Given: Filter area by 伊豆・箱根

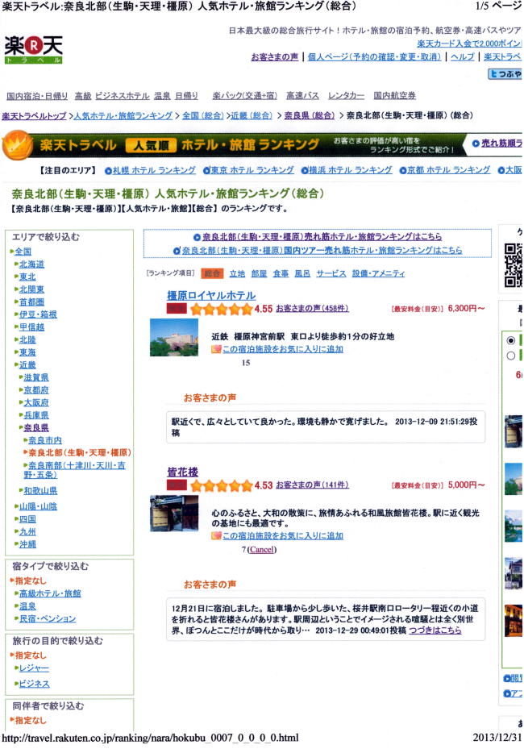Looking at the screenshot, I should pos(38,314).
